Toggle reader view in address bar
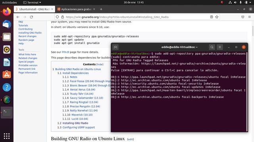254x142 pixels. click(212, 17)
